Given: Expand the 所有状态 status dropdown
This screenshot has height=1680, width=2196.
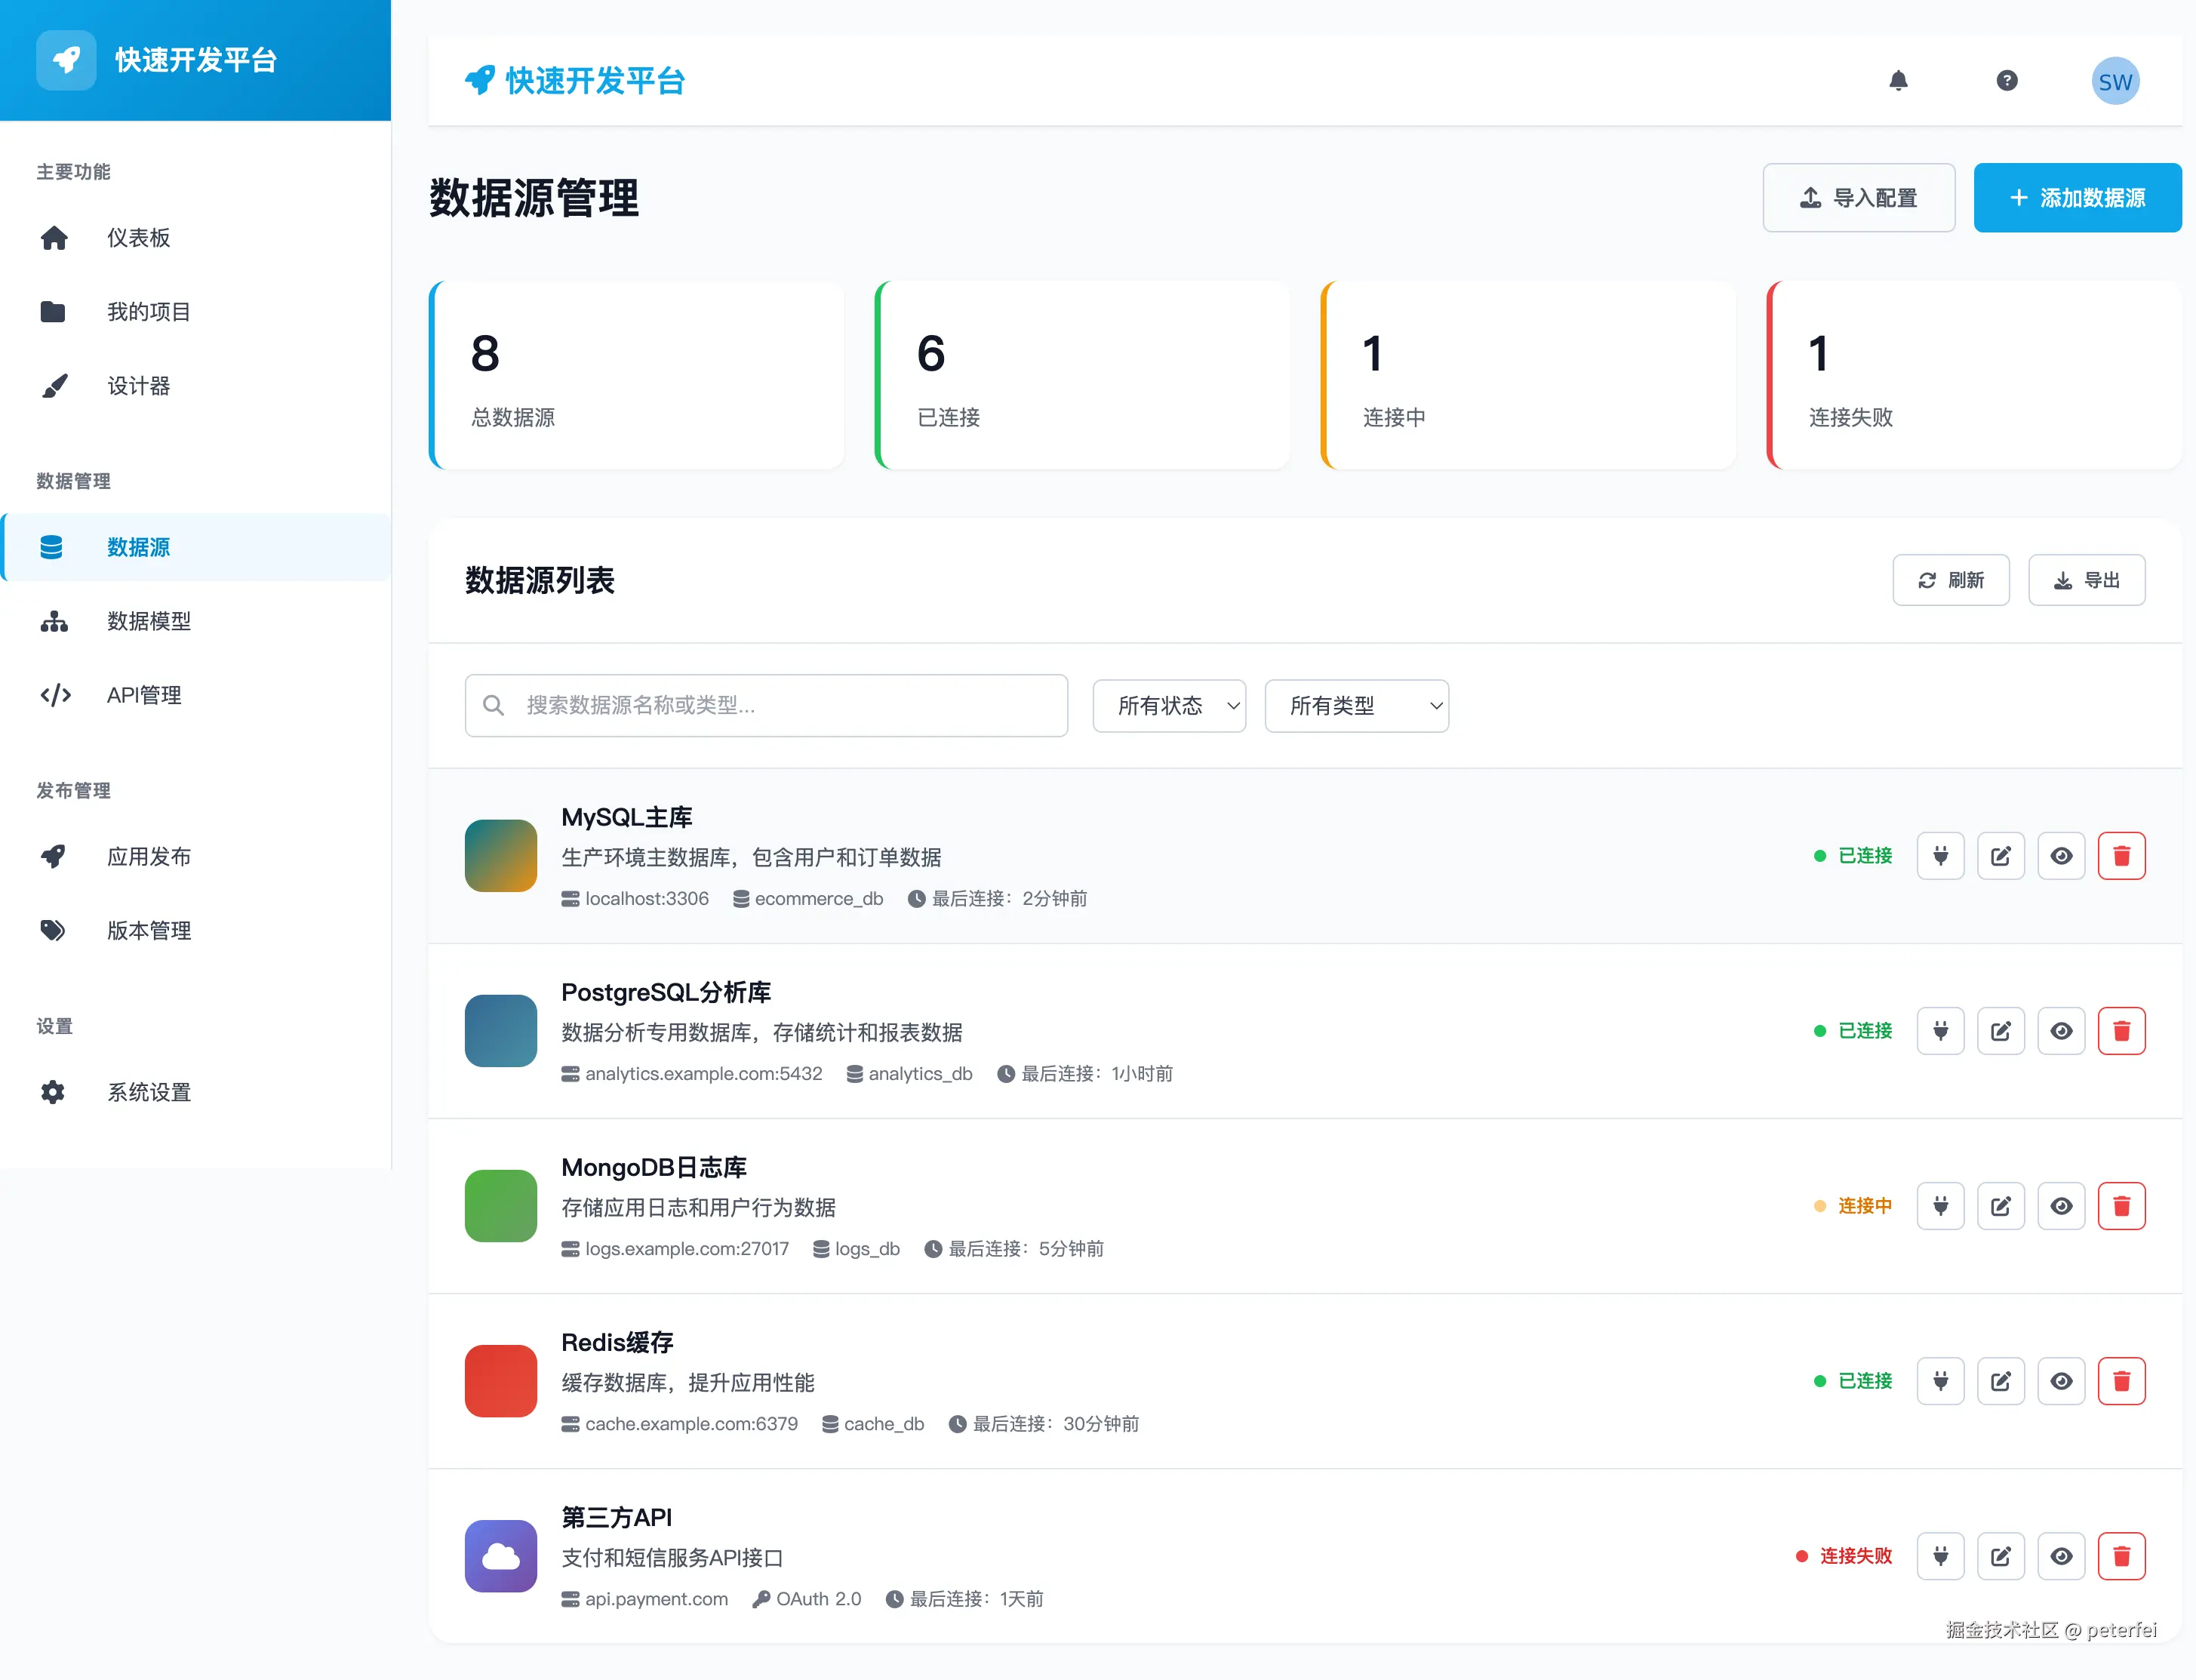Looking at the screenshot, I should click(1168, 706).
